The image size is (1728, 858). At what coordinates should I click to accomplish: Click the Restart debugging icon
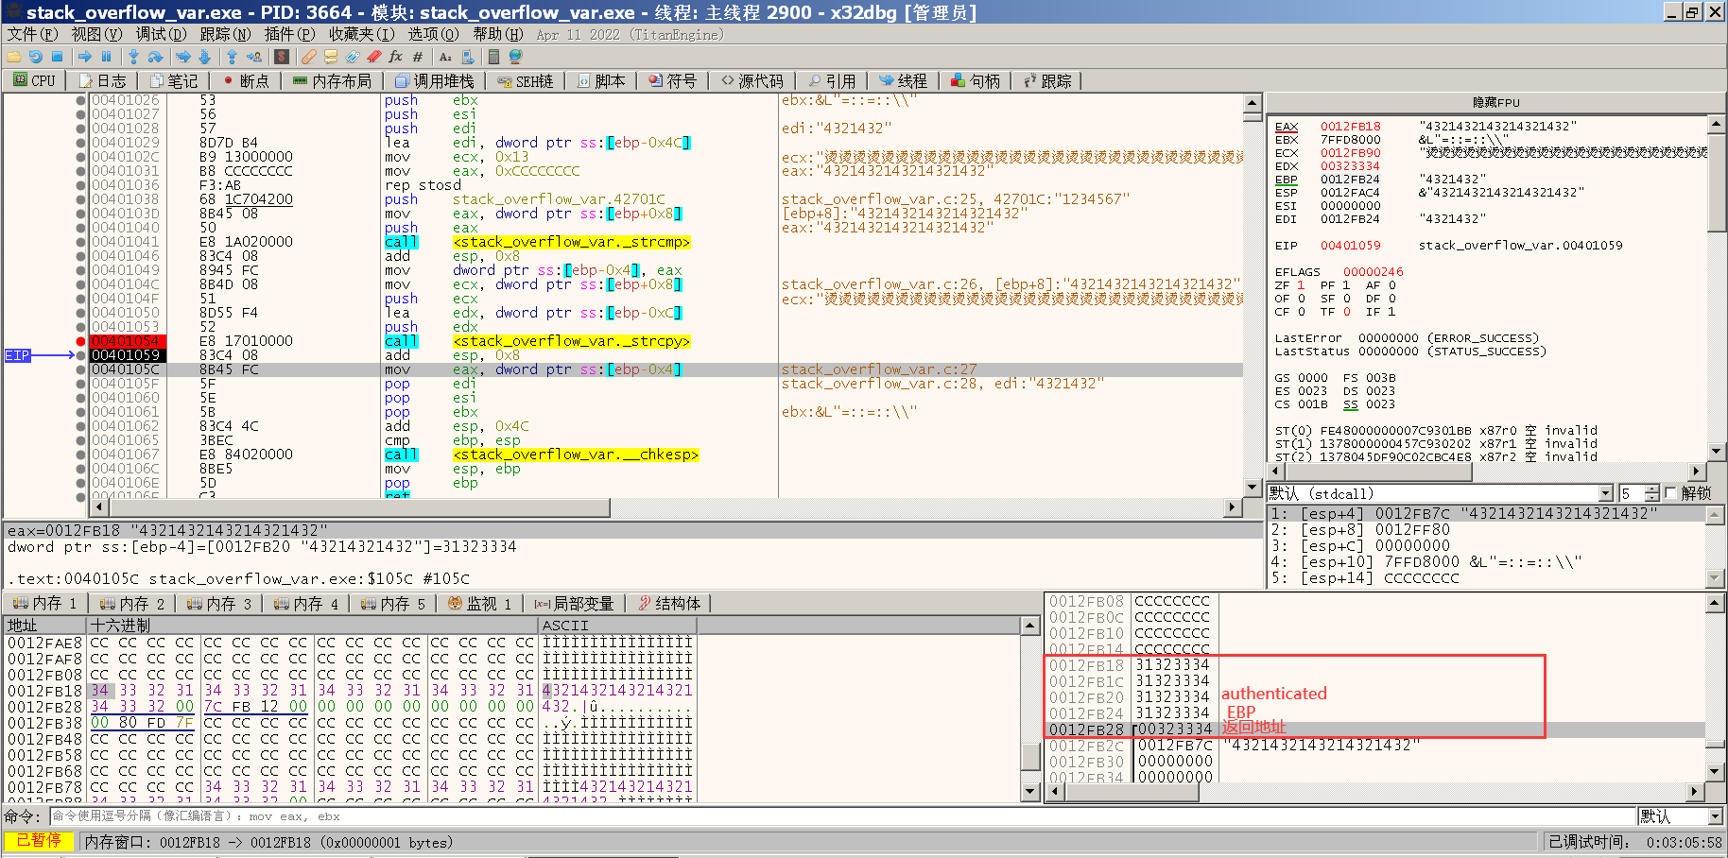pyautogui.click(x=35, y=57)
